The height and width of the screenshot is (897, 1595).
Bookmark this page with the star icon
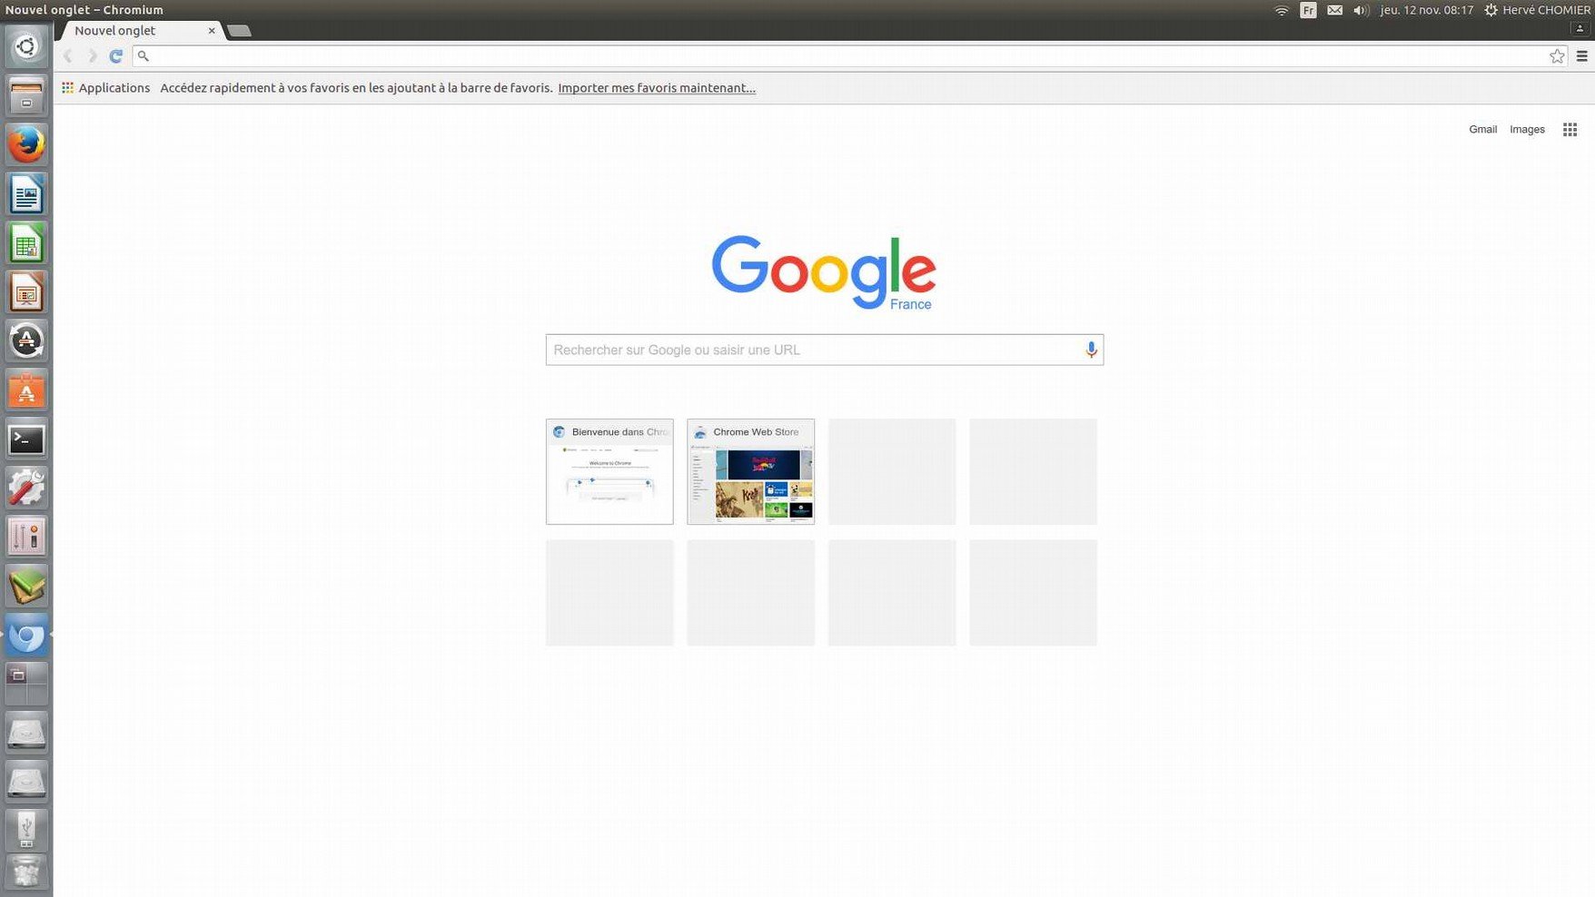click(x=1557, y=56)
